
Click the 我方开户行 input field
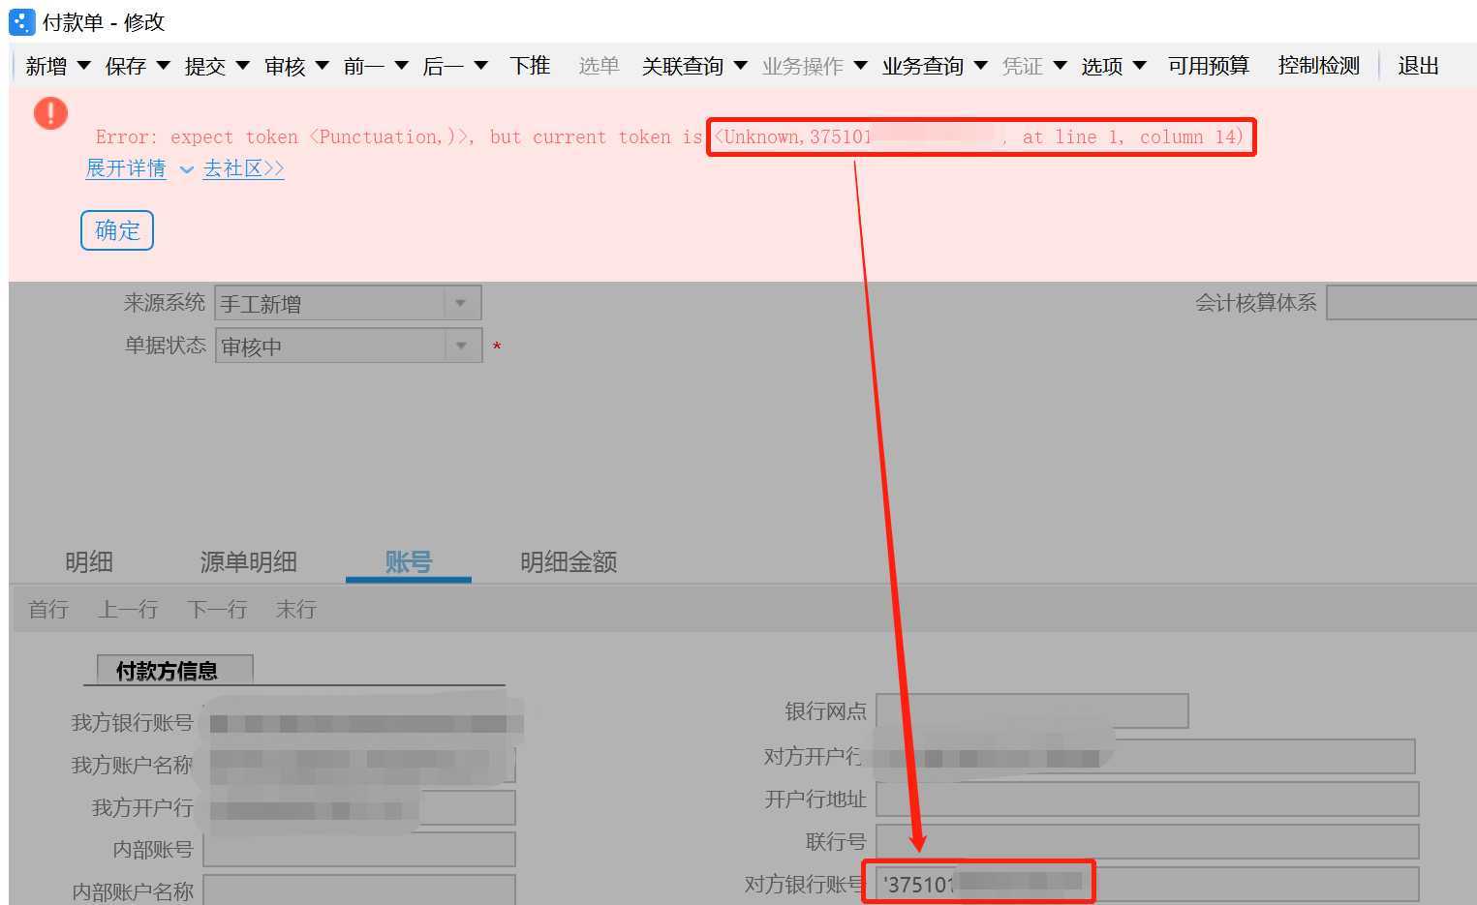tap(359, 807)
